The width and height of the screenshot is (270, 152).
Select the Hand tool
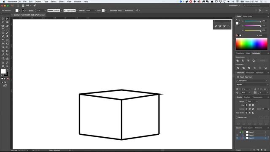click(x=3, y=66)
